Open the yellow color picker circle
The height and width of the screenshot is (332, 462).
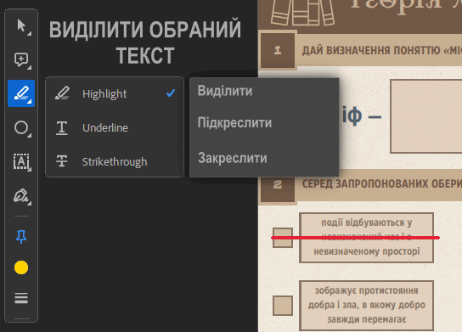point(21,267)
